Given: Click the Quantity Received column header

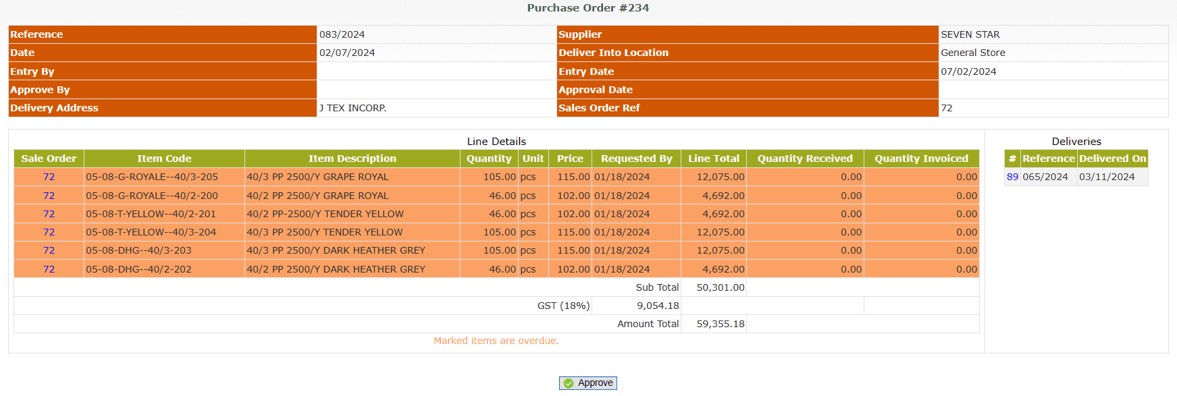Looking at the screenshot, I should click(804, 159).
